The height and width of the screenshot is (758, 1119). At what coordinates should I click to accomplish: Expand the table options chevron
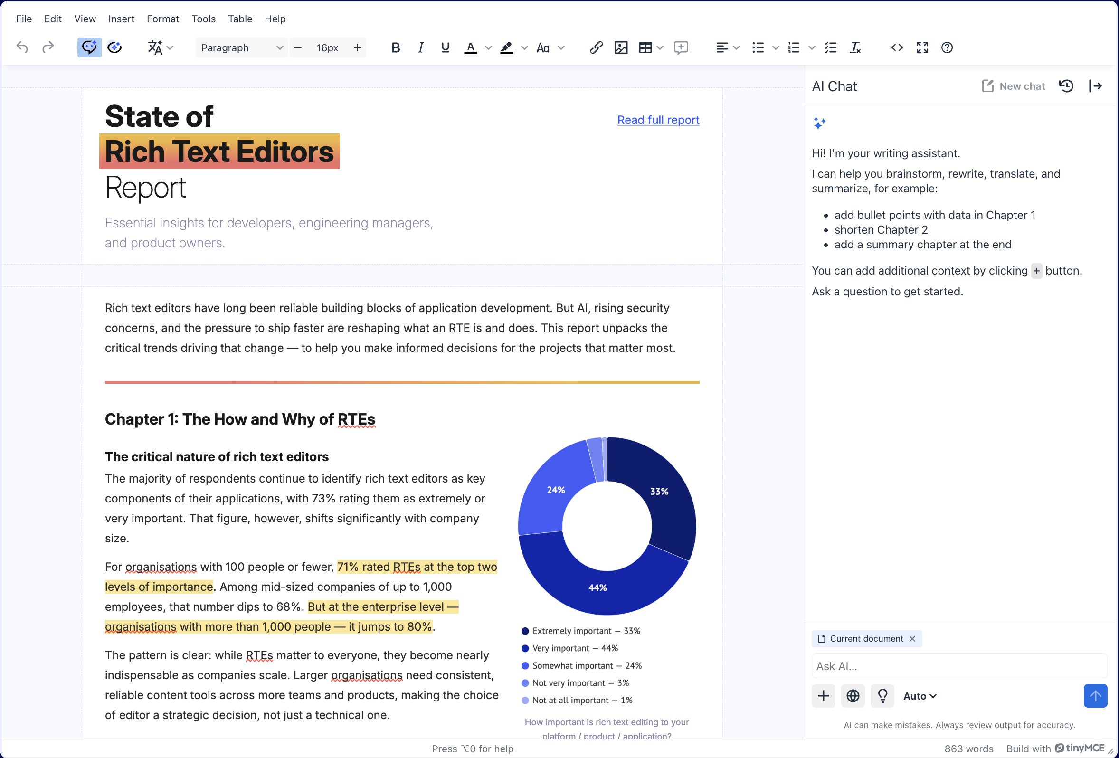660,47
